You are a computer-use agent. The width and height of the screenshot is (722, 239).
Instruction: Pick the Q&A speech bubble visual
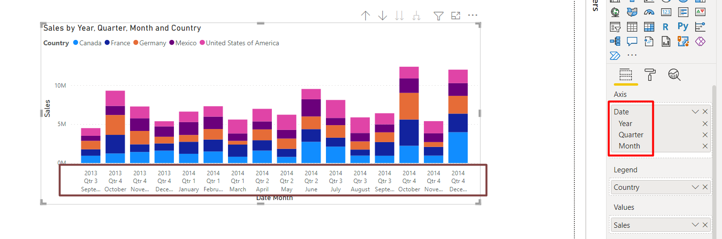pyautogui.click(x=632, y=41)
